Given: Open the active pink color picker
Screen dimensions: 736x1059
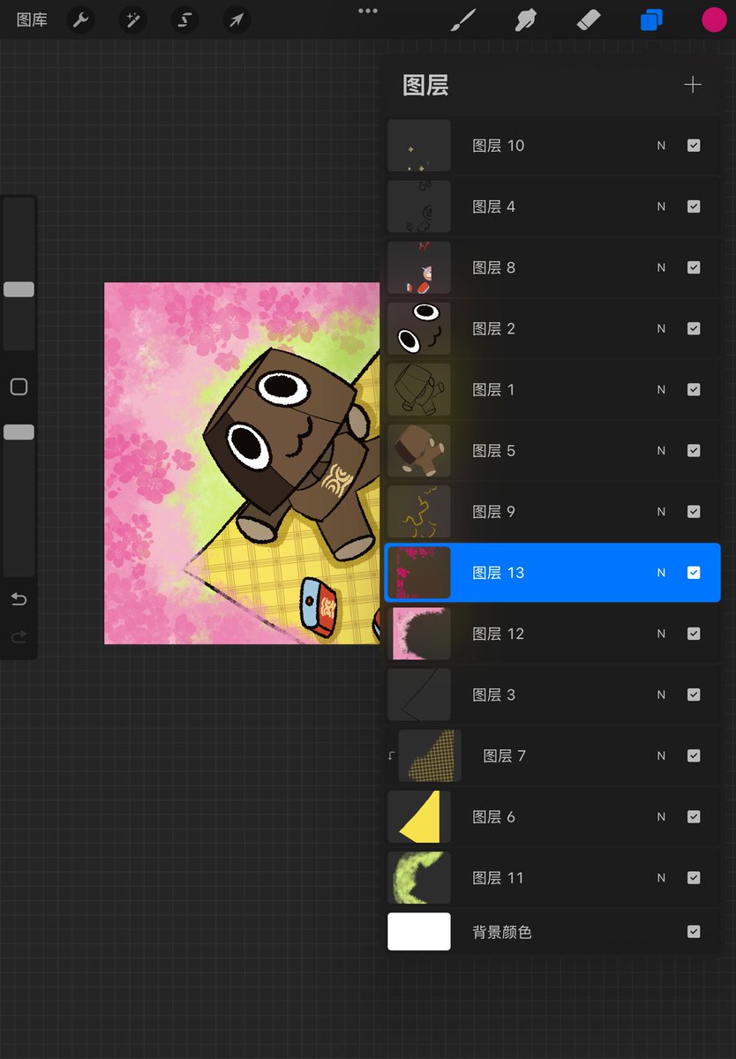Looking at the screenshot, I should pos(714,19).
